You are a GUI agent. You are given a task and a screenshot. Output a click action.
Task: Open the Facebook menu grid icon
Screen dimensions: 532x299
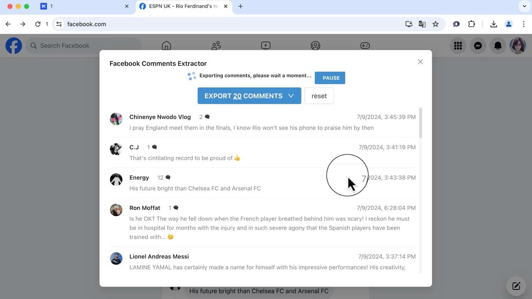pyautogui.click(x=458, y=46)
